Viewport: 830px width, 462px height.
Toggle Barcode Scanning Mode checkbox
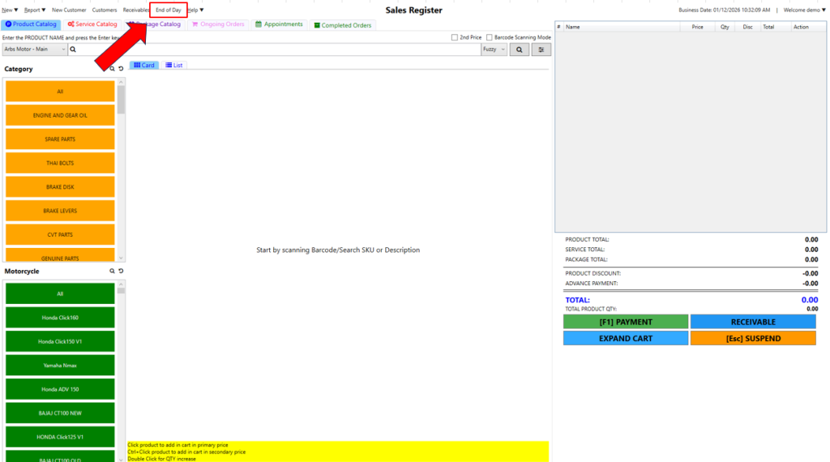tap(490, 37)
